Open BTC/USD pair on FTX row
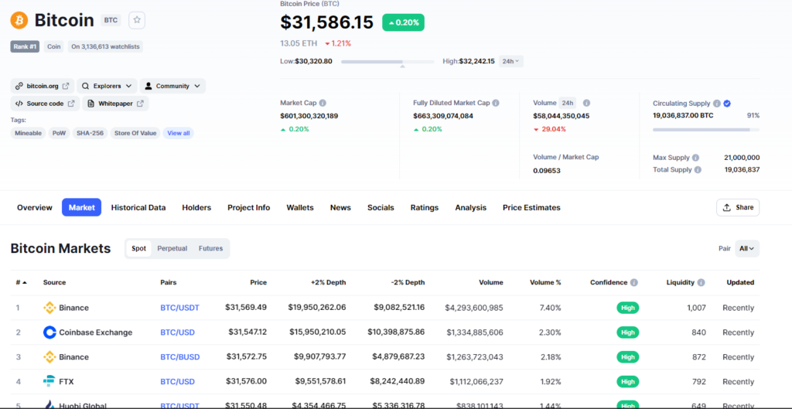This screenshot has width=792, height=409. tap(177, 381)
